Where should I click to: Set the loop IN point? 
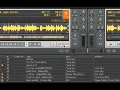(x=53, y=44)
